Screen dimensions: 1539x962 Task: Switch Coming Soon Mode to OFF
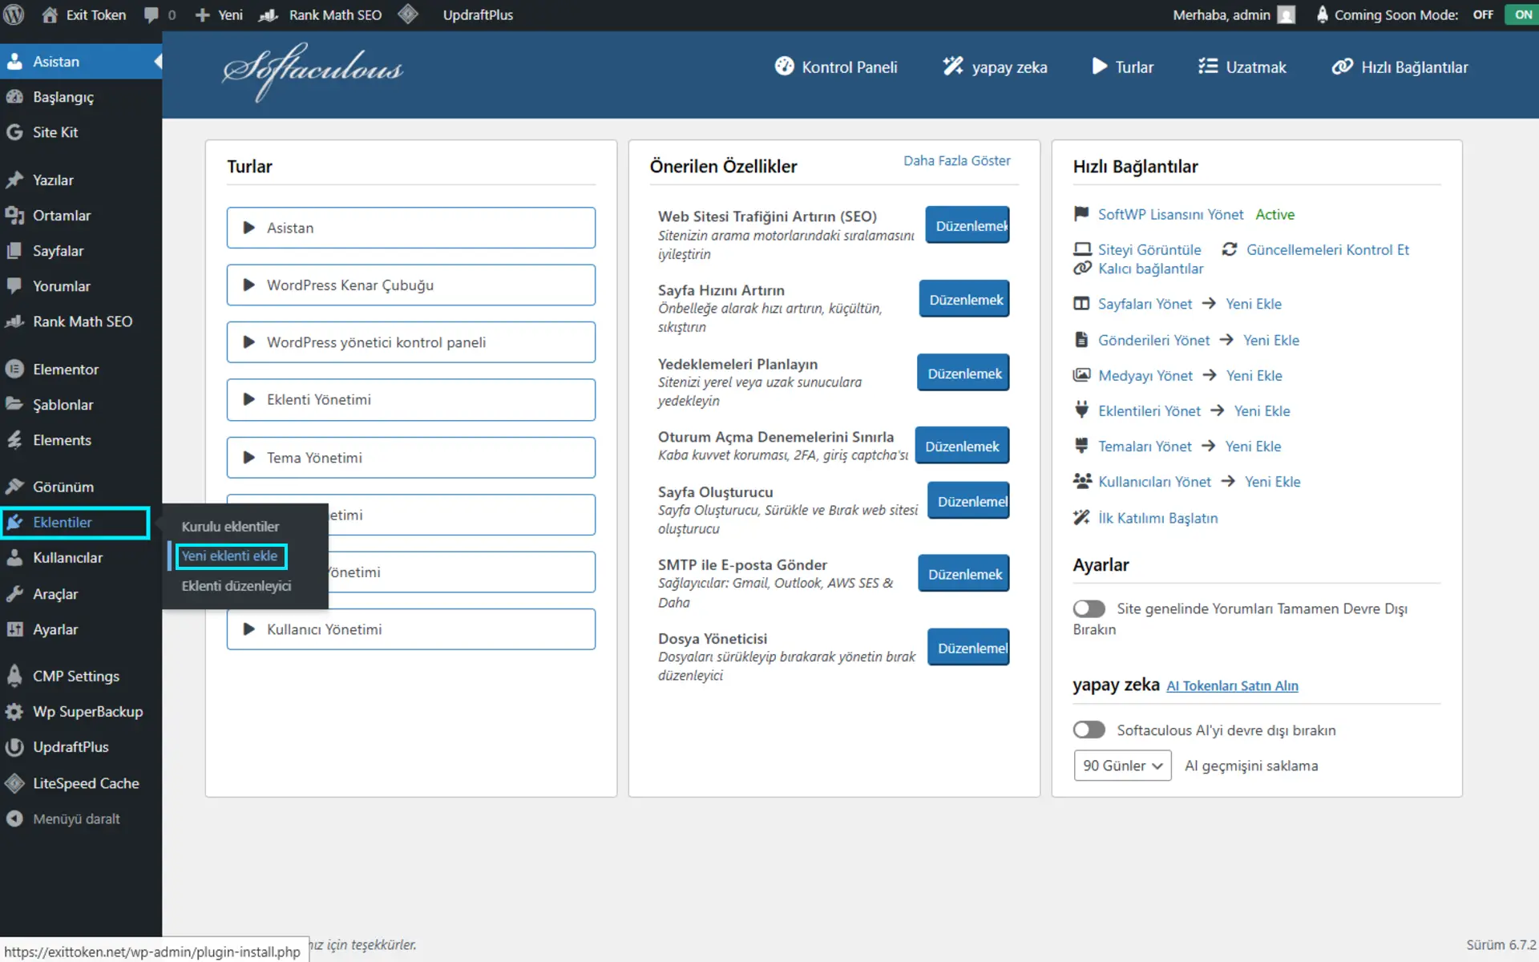pyautogui.click(x=1483, y=15)
